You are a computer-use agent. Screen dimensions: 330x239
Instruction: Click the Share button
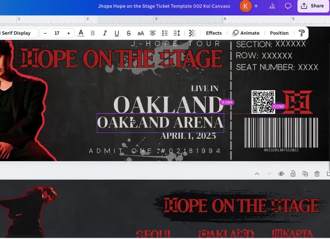tap(313, 6)
